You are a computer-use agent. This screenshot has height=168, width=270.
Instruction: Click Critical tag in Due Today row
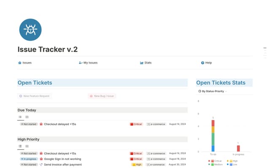click(136, 124)
